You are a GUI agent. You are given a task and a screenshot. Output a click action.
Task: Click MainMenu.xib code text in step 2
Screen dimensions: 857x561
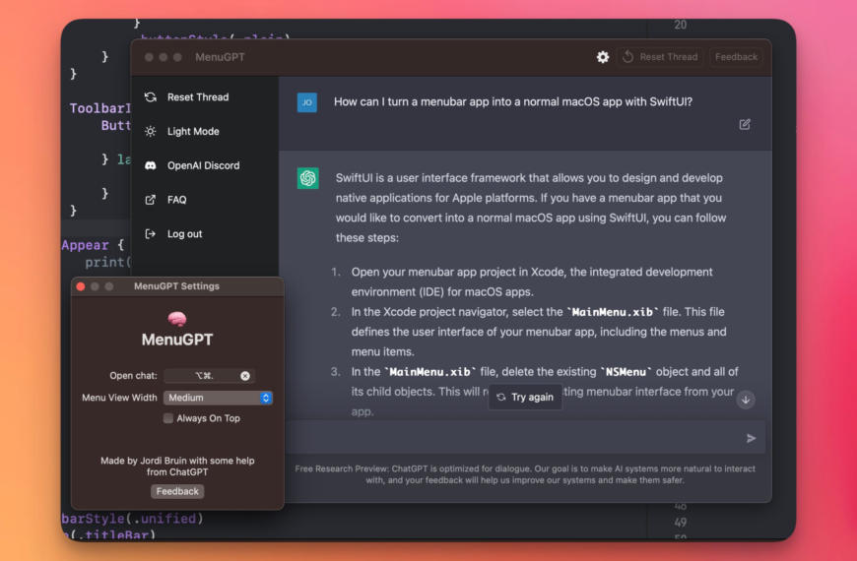(x=612, y=312)
